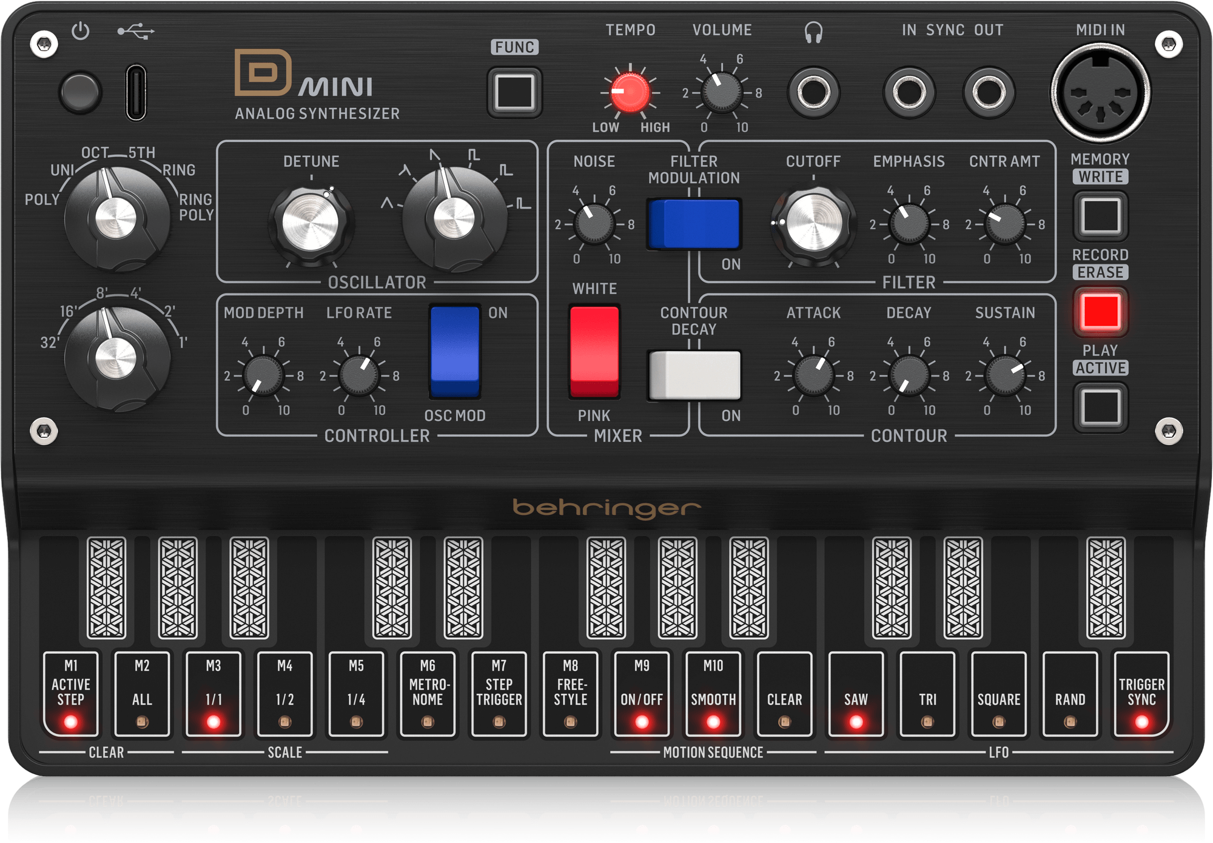Tap the CLEAR motion sequence key
The height and width of the screenshot is (843, 1213).
pyautogui.click(x=784, y=694)
